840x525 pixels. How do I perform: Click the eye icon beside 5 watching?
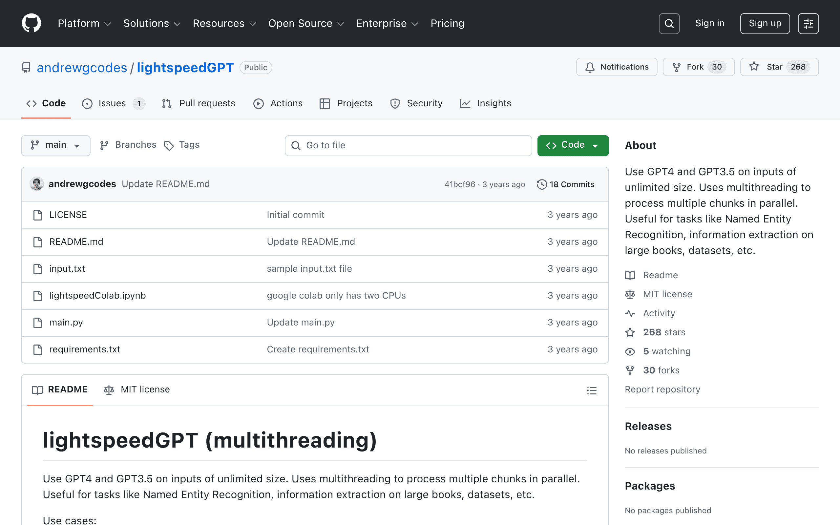(x=630, y=352)
